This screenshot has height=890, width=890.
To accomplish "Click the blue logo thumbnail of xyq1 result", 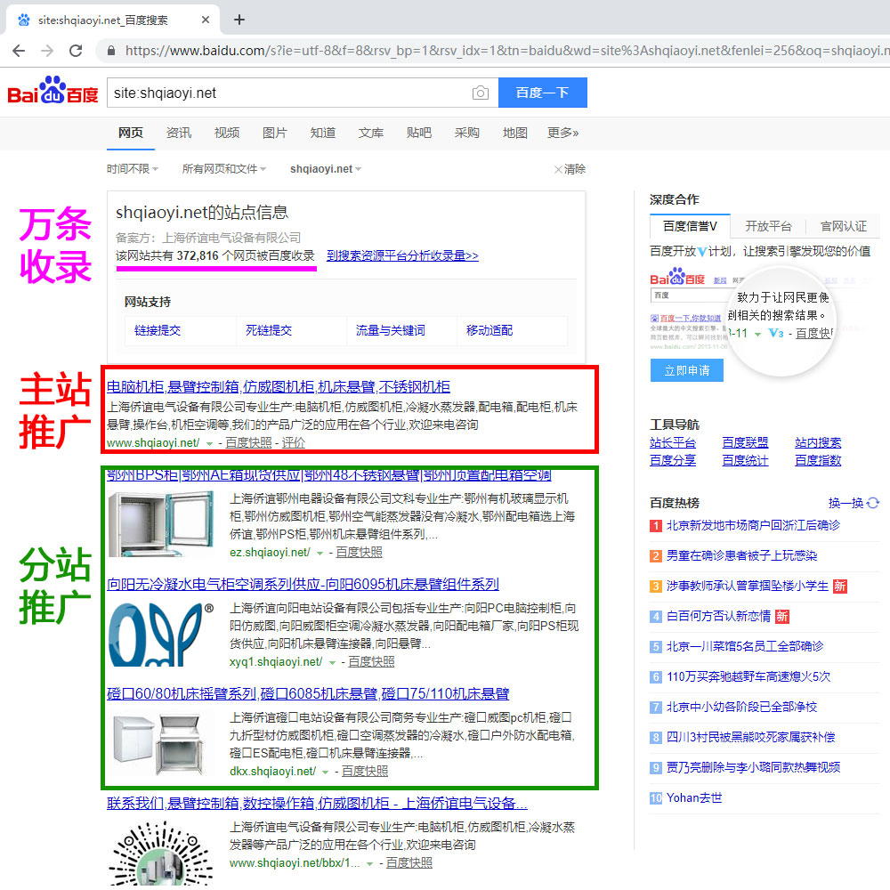I will (161, 634).
